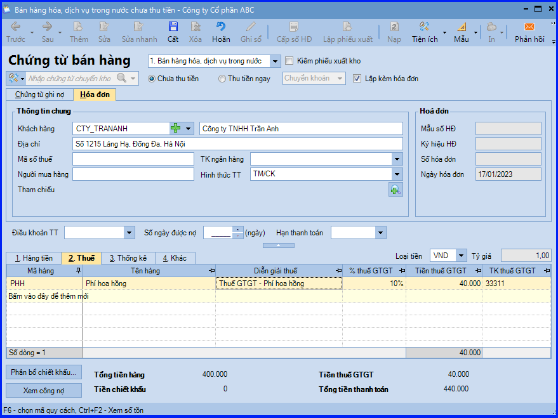Select the 10% thuế GTGT cell
The height and width of the screenshot is (418, 558).
click(374, 284)
